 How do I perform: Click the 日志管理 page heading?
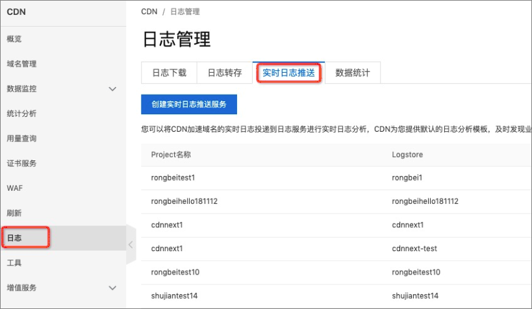tap(177, 39)
